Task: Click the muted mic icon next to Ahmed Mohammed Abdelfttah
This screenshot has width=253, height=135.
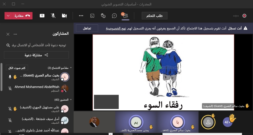Action: point(10,88)
